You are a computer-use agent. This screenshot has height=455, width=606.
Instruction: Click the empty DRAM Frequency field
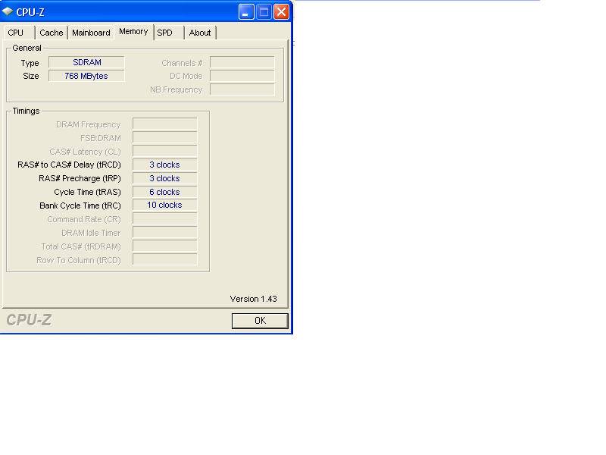coord(164,124)
